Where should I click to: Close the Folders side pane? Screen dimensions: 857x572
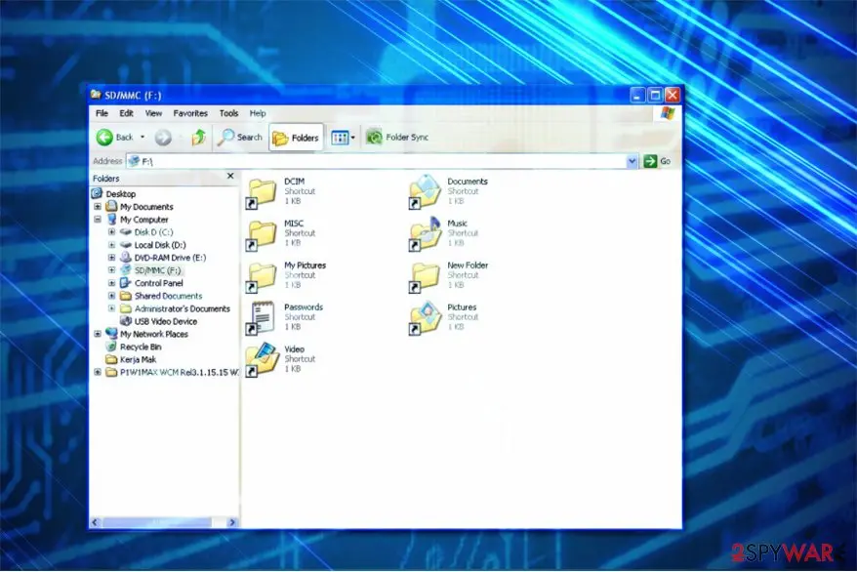tap(230, 176)
